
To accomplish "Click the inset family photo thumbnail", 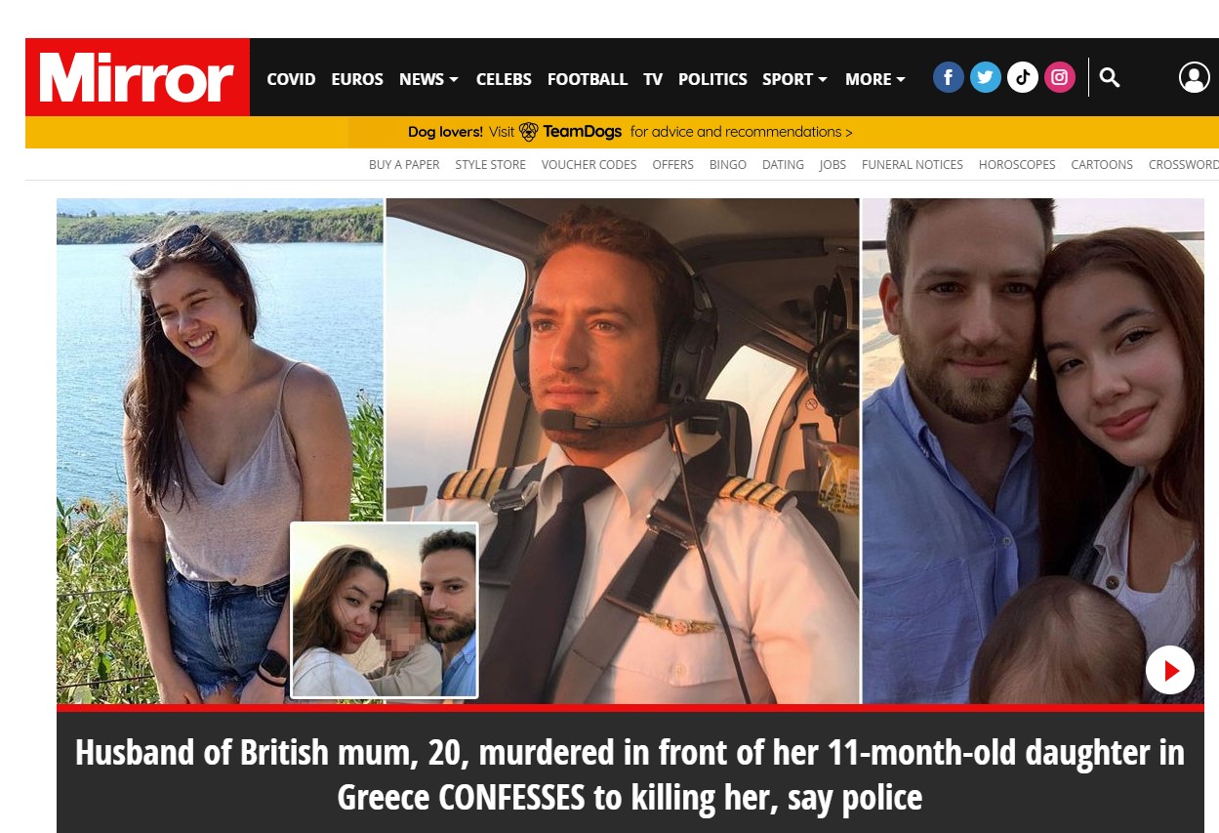I will (385, 610).
